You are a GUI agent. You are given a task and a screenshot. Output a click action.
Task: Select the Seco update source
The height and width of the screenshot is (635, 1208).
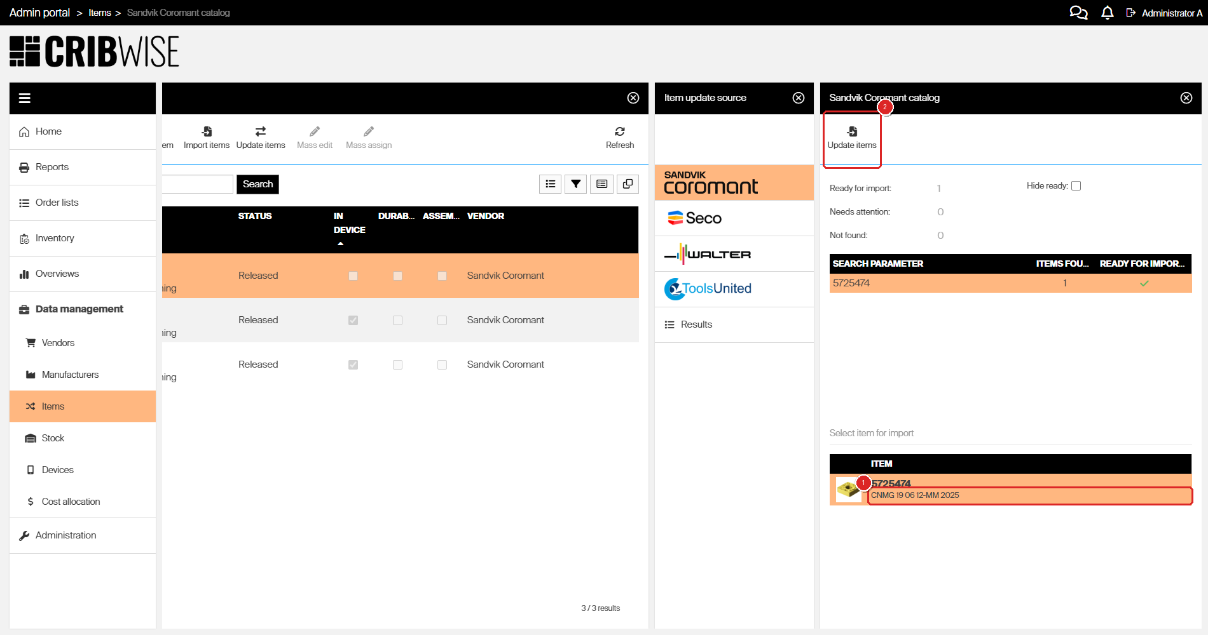pos(734,218)
